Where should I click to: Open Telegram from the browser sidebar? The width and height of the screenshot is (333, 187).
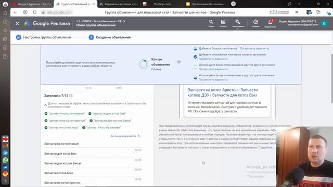pos(5,153)
